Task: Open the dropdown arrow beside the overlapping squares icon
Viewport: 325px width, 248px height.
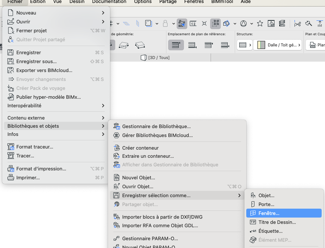Action: (x=157, y=24)
